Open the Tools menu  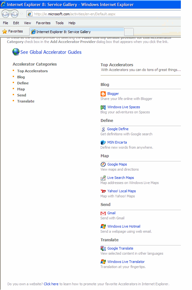(59, 23)
